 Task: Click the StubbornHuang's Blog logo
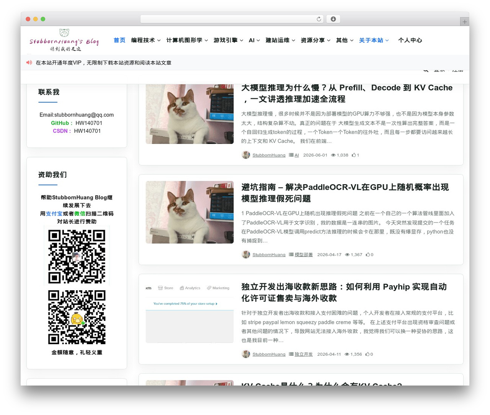[64, 40]
